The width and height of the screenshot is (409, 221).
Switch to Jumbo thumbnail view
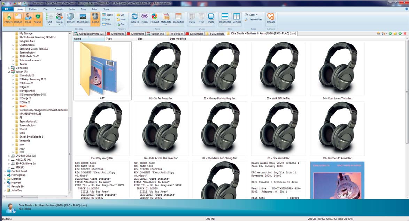click(x=95, y=19)
